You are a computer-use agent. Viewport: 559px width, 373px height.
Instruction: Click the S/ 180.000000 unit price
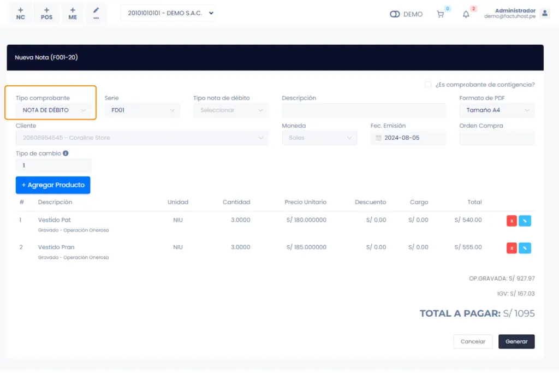[306, 220]
